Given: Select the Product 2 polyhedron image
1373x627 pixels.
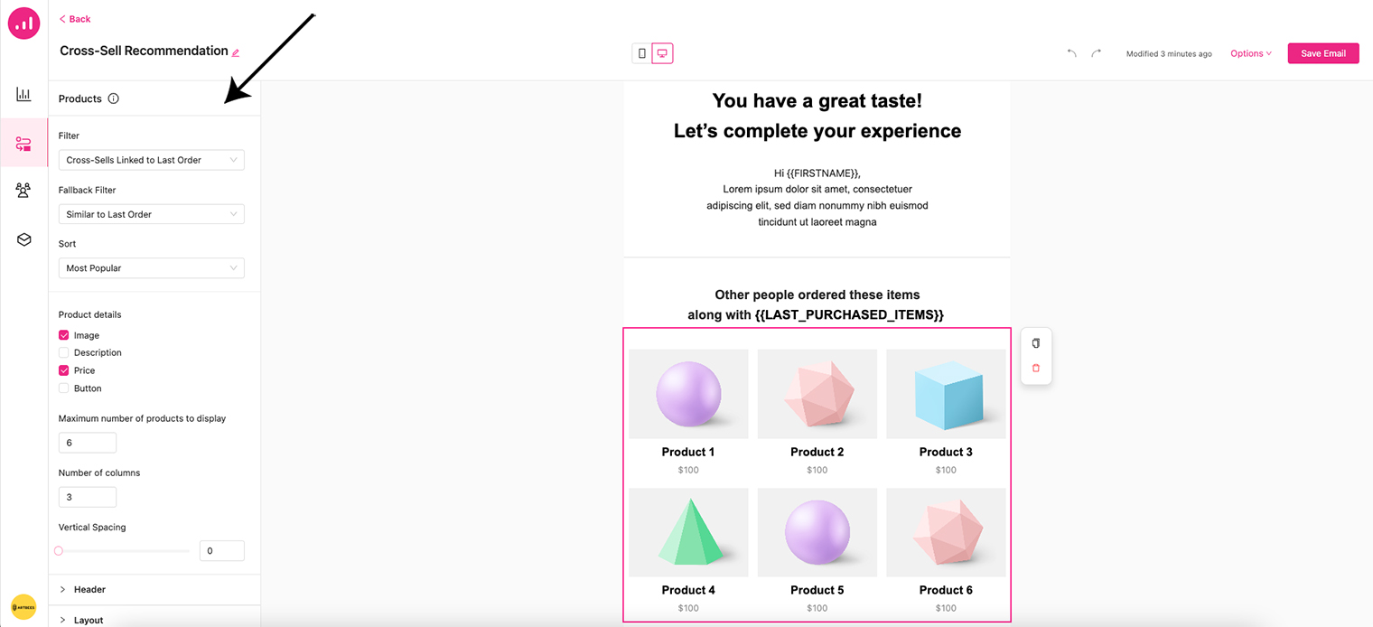Looking at the screenshot, I should (x=817, y=394).
